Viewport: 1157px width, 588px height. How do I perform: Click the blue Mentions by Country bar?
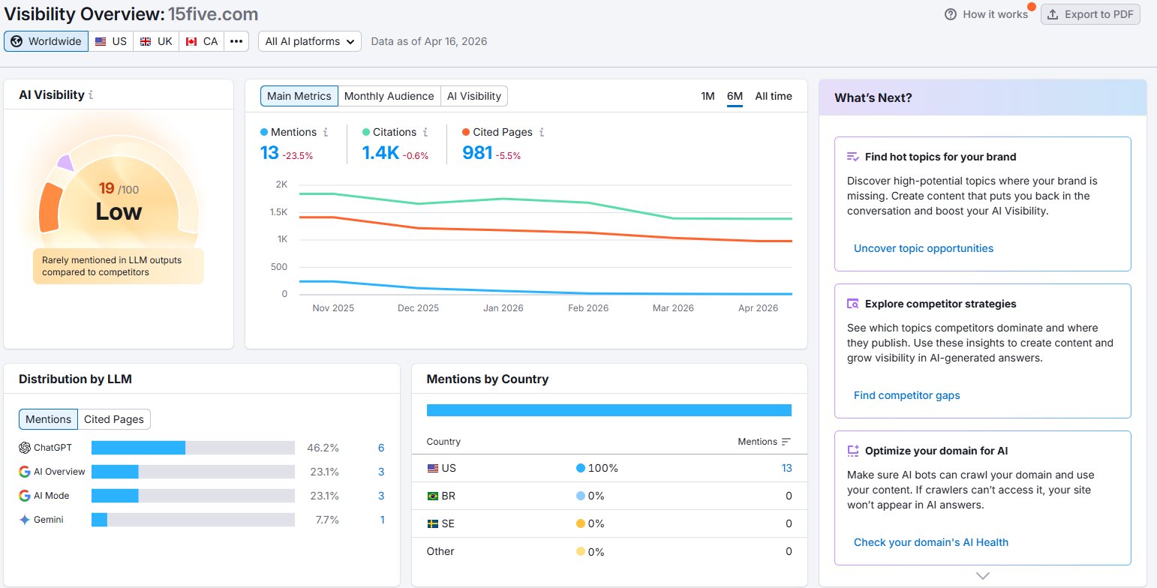point(609,410)
